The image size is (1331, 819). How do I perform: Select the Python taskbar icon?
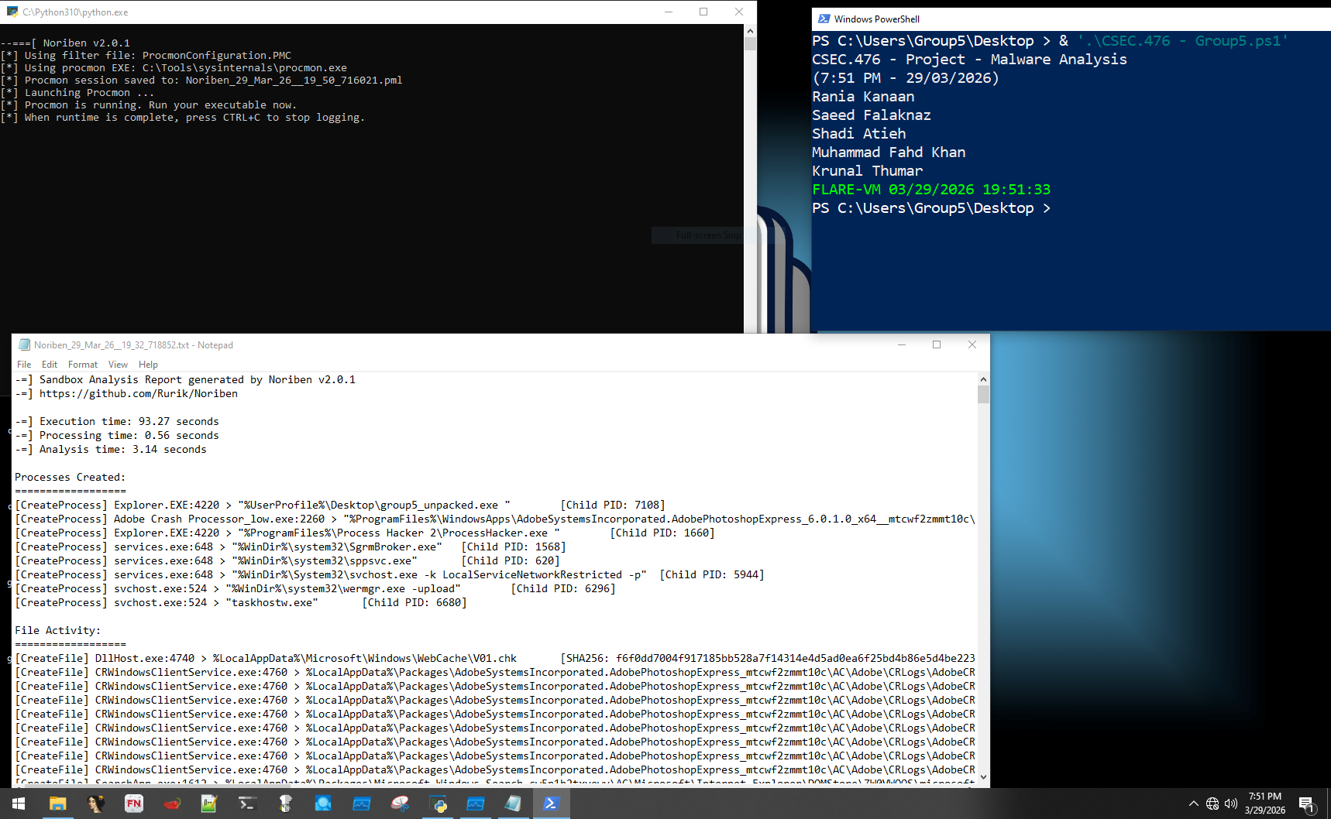(x=438, y=804)
